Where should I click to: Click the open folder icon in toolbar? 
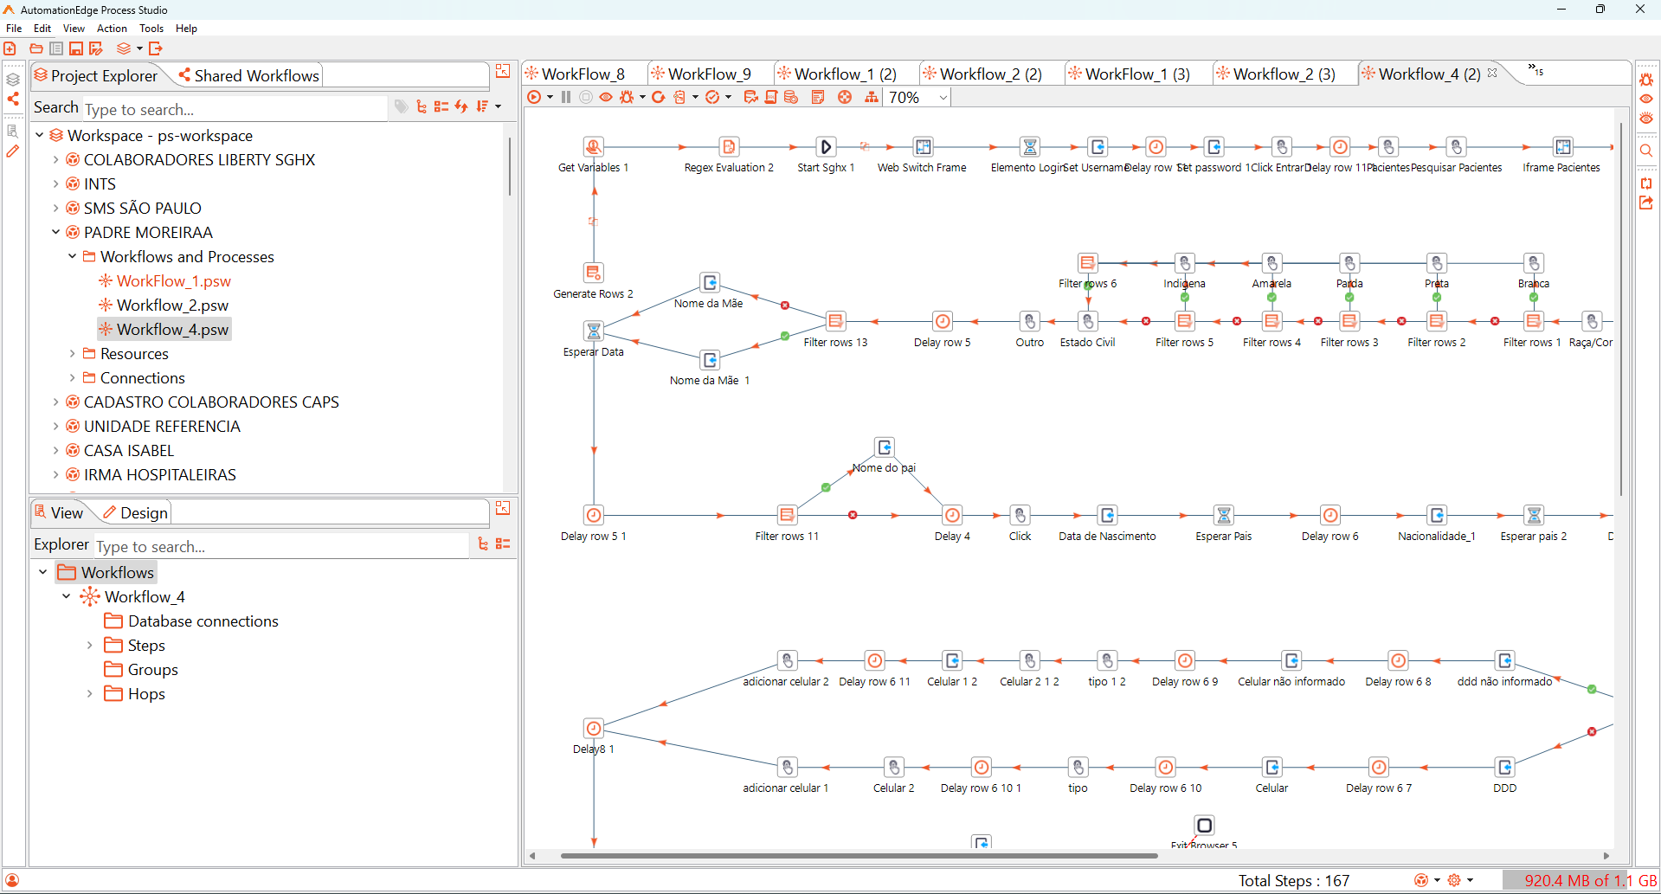coord(36,48)
